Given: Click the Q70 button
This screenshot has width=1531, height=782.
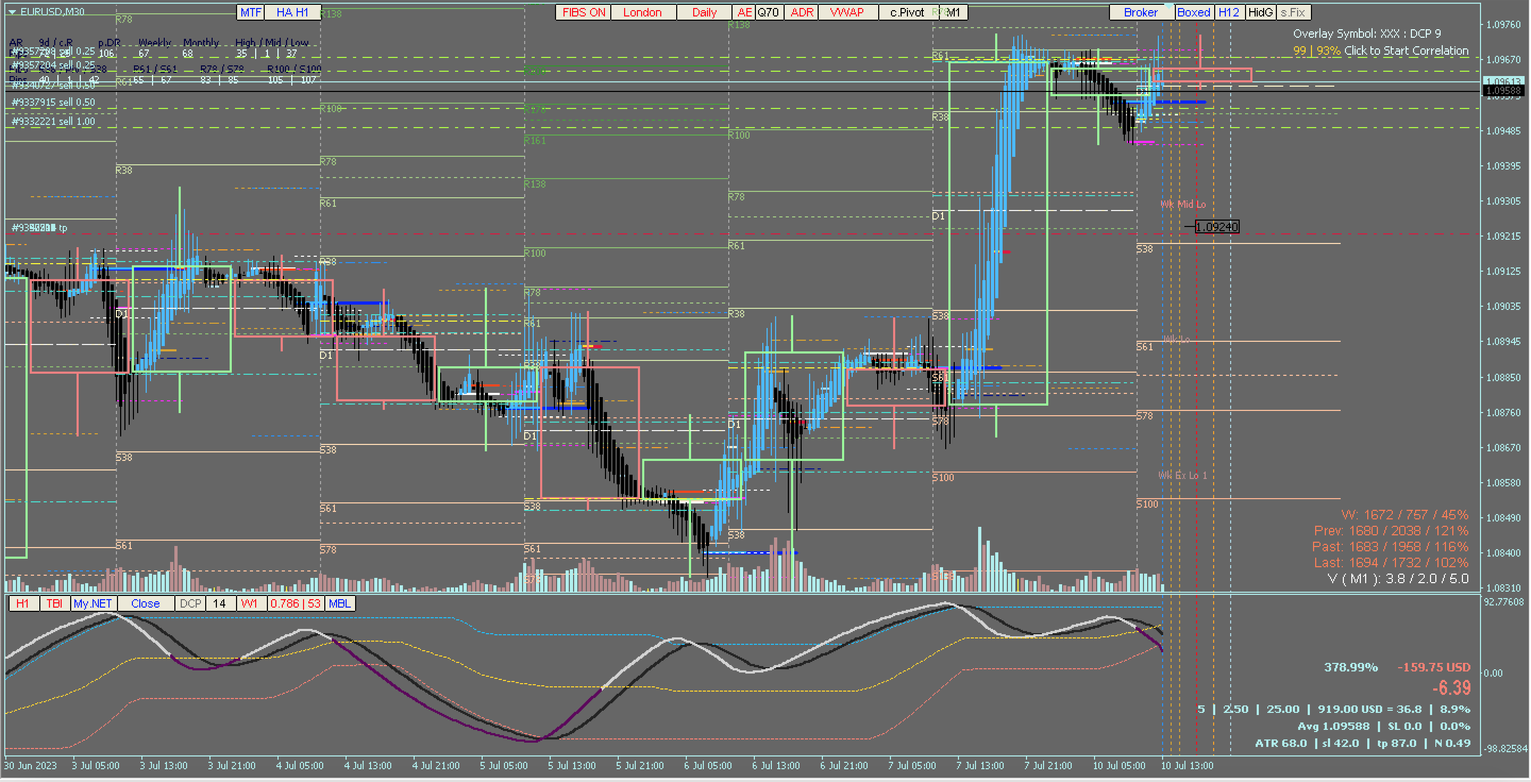Looking at the screenshot, I should (768, 12).
